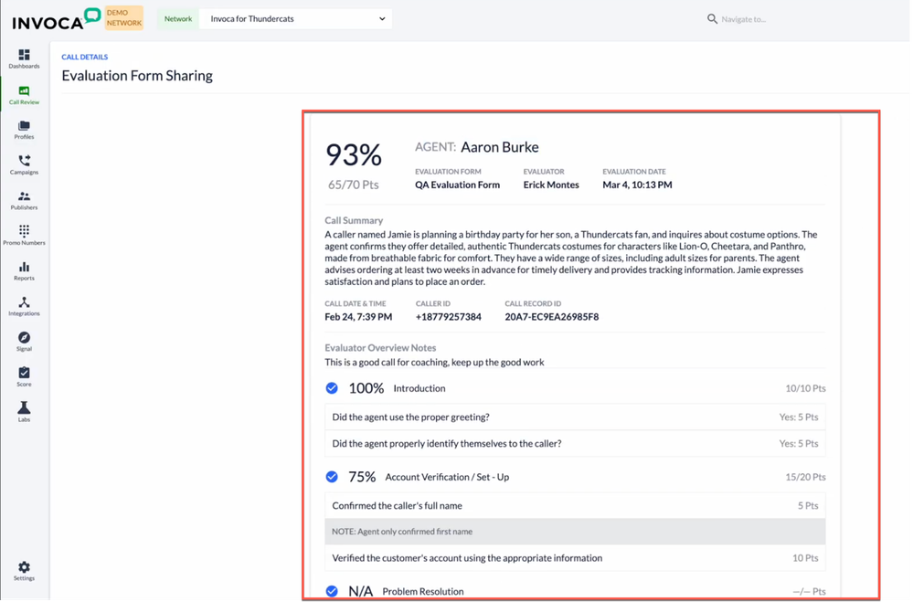Click the CALL DETAILS breadcrumb link
Viewport: 913px width, 602px height.
tap(84, 57)
